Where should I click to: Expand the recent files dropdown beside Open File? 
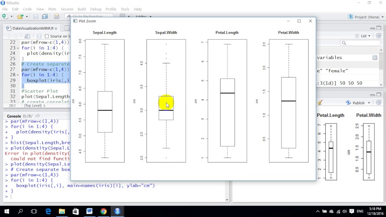pyautogui.click(x=27, y=17)
